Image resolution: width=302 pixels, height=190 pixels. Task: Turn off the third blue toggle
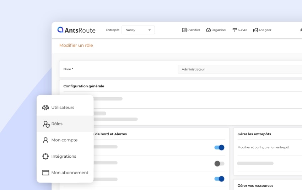pos(220,179)
